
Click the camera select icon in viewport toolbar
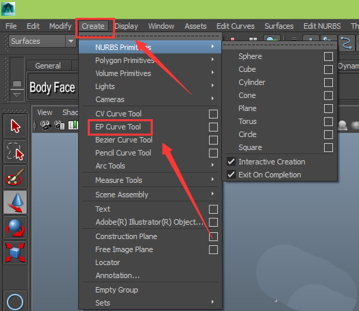pyautogui.click(x=46, y=125)
